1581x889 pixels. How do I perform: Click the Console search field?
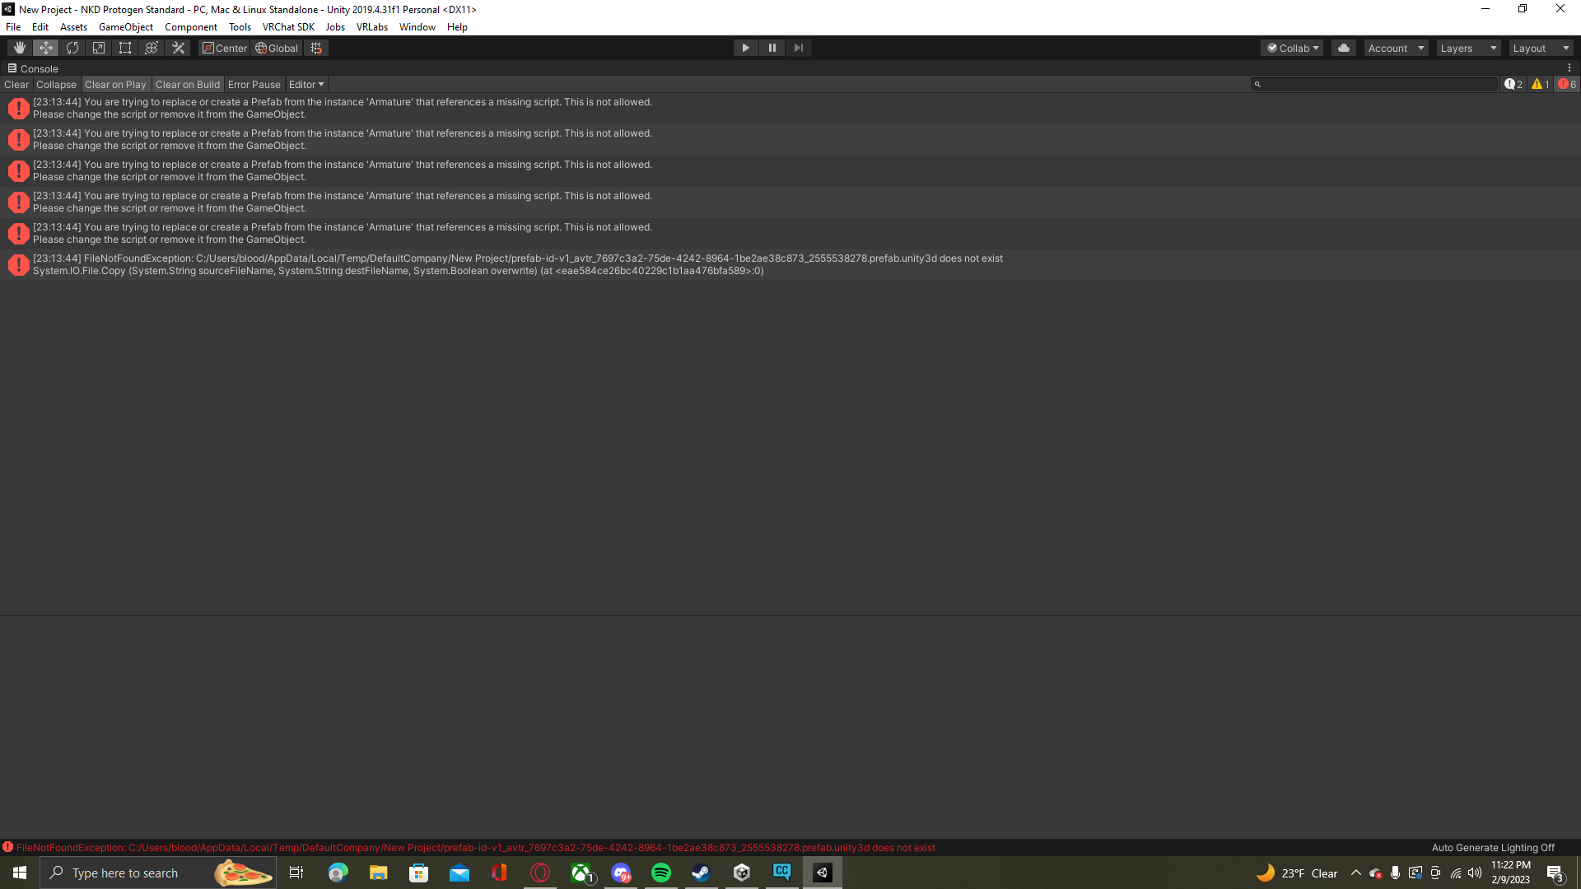[x=1373, y=84]
